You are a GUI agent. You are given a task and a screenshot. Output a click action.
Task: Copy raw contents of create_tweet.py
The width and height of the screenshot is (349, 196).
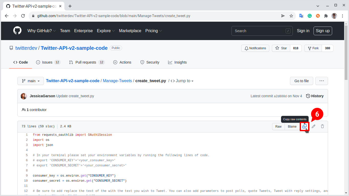pos(304,126)
